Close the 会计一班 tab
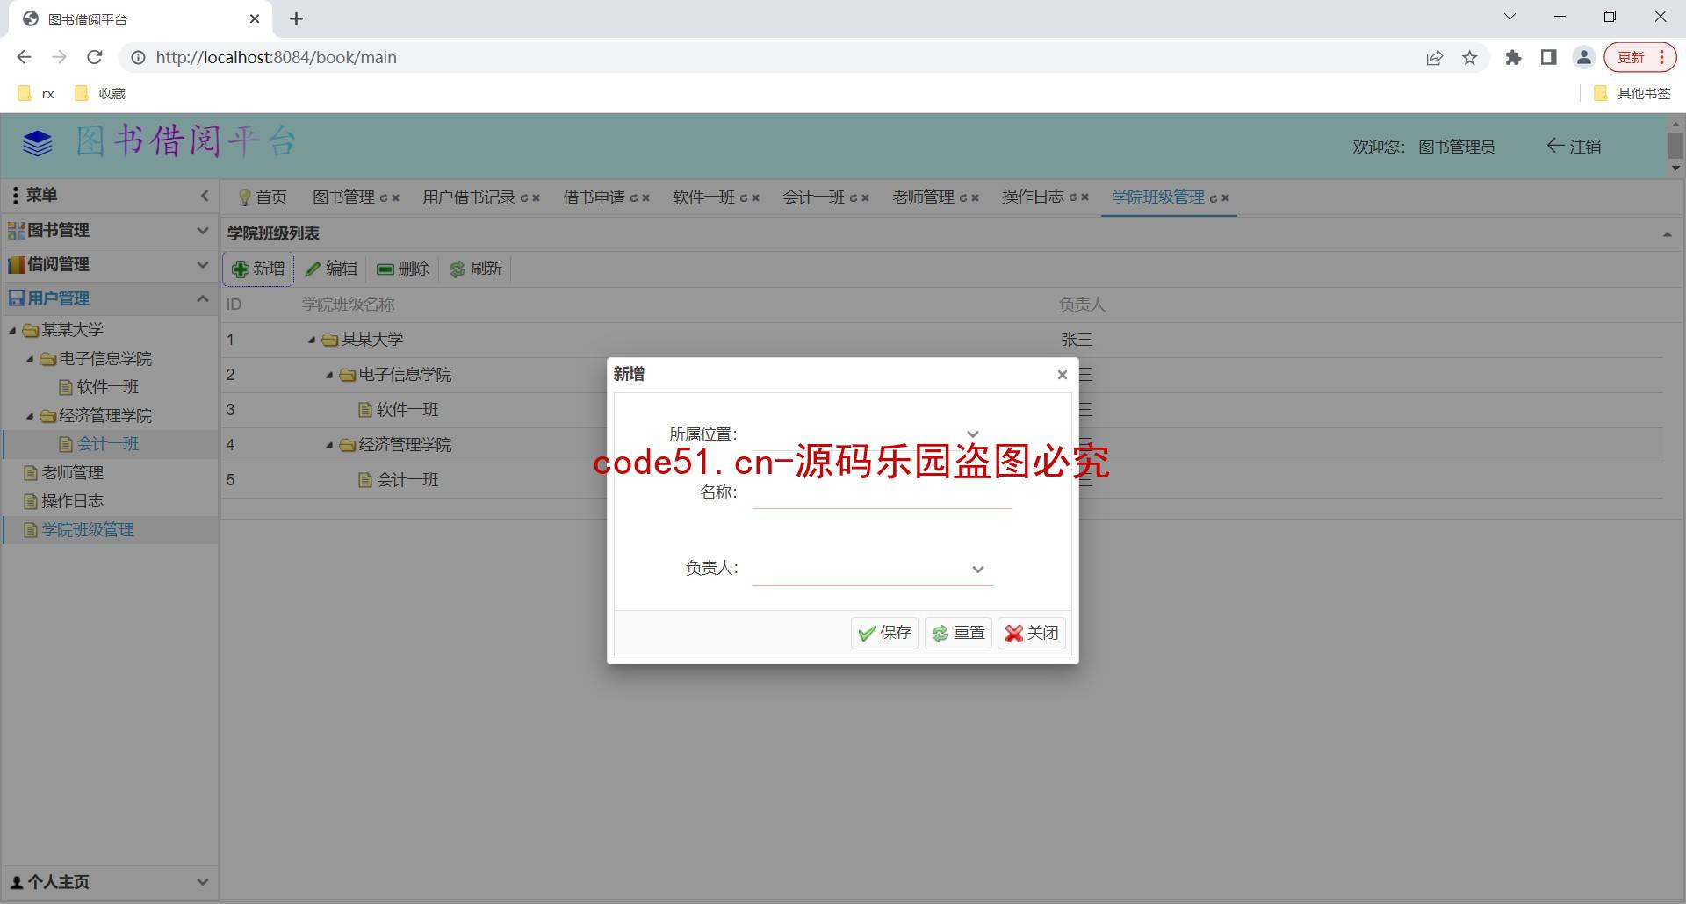The height and width of the screenshot is (904, 1686). (x=865, y=198)
